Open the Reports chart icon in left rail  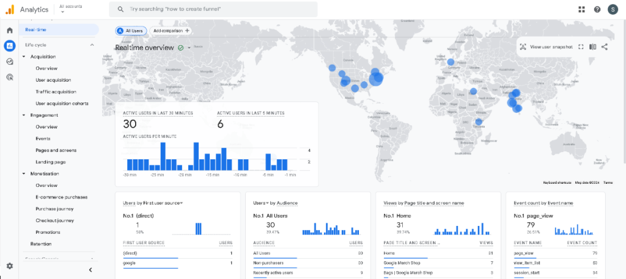[9, 45]
